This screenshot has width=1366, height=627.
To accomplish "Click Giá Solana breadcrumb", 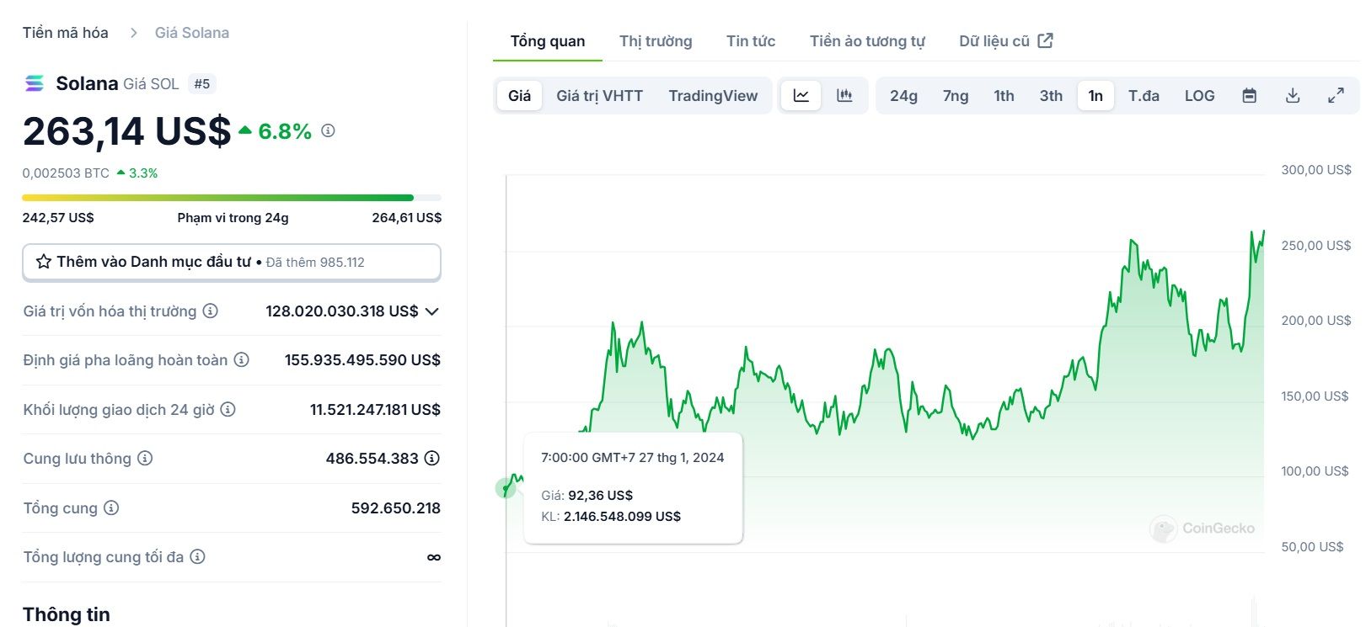I will pyautogui.click(x=192, y=33).
